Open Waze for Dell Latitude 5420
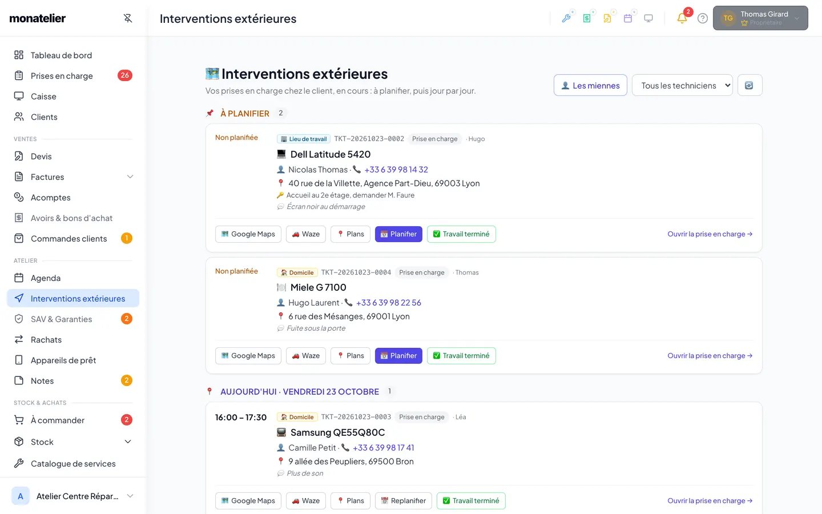The width and height of the screenshot is (822, 514). coord(306,234)
